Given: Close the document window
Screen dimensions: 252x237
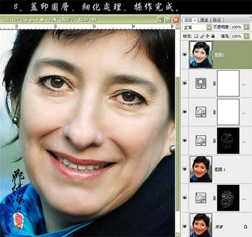Looking at the screenshot, I should [x=176, y=20].
